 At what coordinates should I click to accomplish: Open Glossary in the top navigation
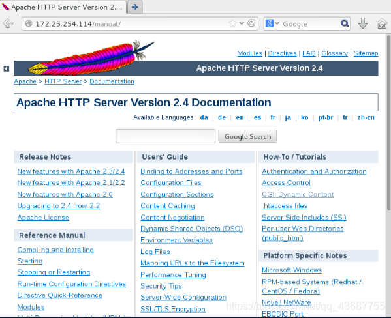pos(334,53)
